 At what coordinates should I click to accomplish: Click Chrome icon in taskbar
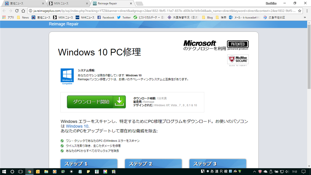pos(29,172)
